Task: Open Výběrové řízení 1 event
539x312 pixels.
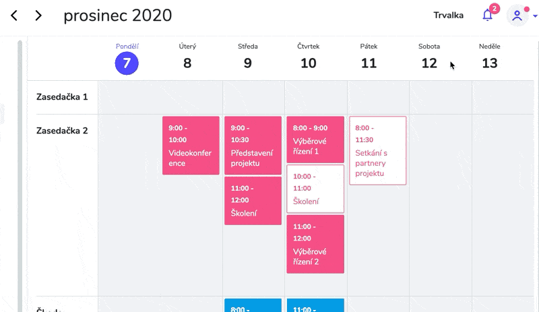Action: coord(315,139)
